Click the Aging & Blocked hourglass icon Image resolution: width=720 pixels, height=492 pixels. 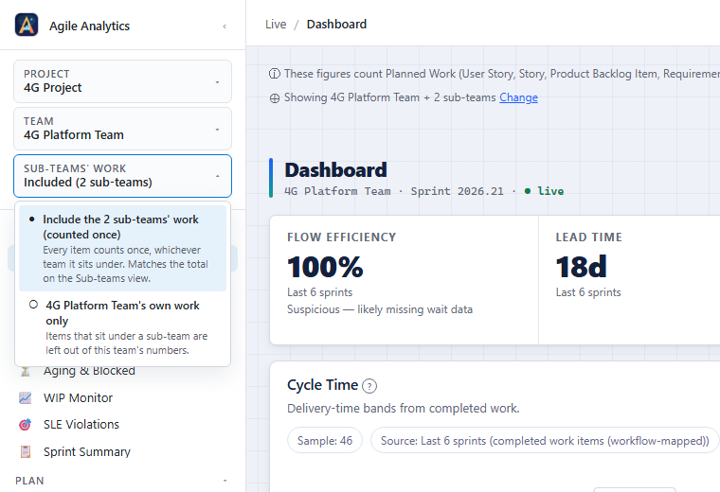pyautogui.click(x=26, y=371)
